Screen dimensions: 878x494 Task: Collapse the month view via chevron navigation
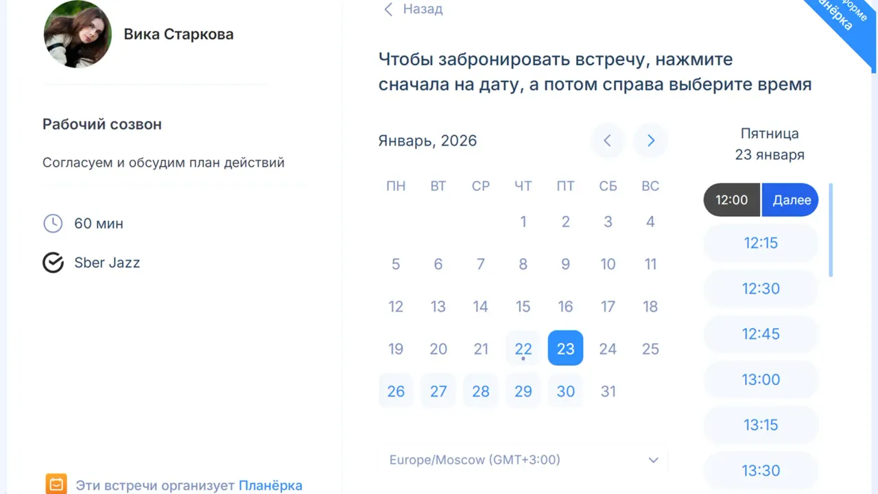click(607, 140)
